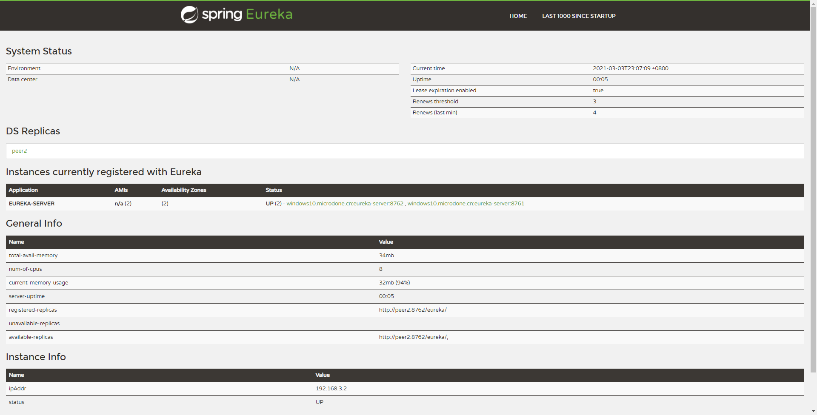Screen dimensions: 817x415
Task: Select the Uptime label in System Status
Action: 422,80
